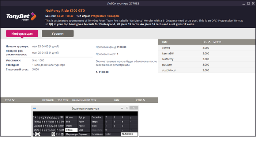The width and height of the screenshot is (256, 144).
Task: Tap the main Enter key beside letter row
Action: pyautogui.click(x=61, y=126)
